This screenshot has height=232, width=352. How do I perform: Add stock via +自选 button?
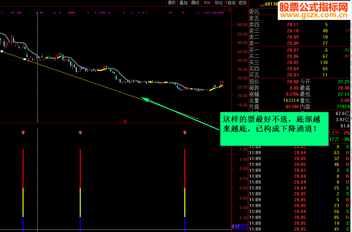click(230, 3)
